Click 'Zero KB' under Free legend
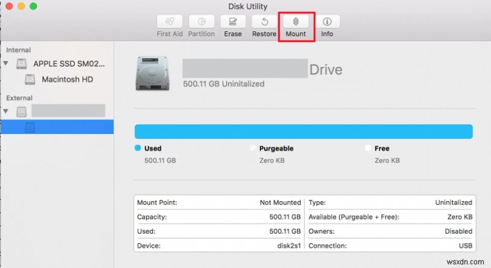This screenshot has height=268, width=491. point(387,160)
